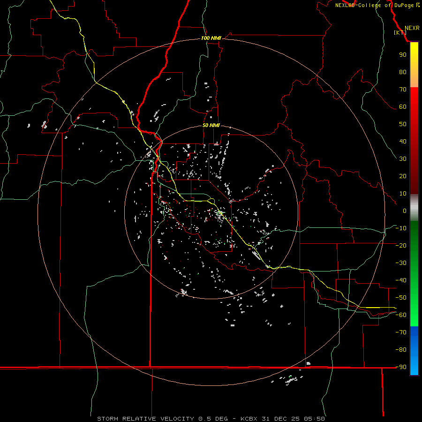
Task: Click the 100 NMI range ring label
Action: coord(211,38)
